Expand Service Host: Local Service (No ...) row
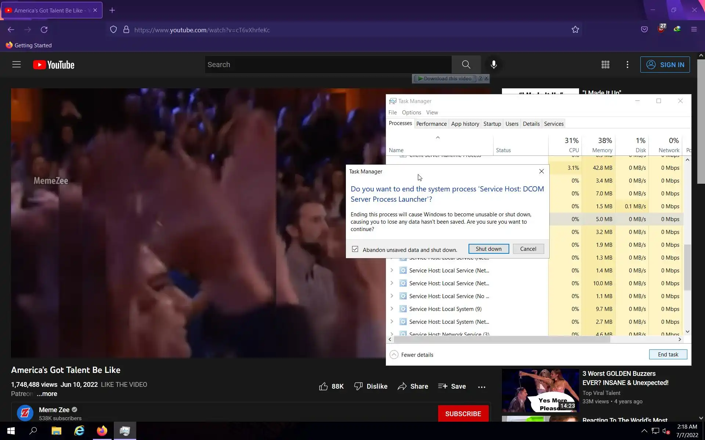 click(392, 296)
